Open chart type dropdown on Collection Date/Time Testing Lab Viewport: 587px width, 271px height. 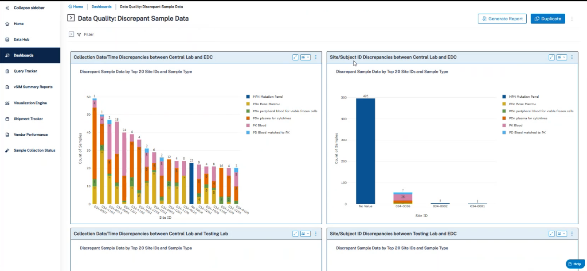[x=305, y=233]
